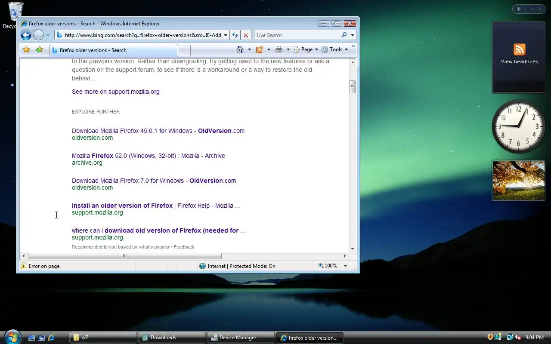Viewport: 551px width, 344px height.
Task: Refresh the page with the Refresh icon
Action: click(235, 35)
